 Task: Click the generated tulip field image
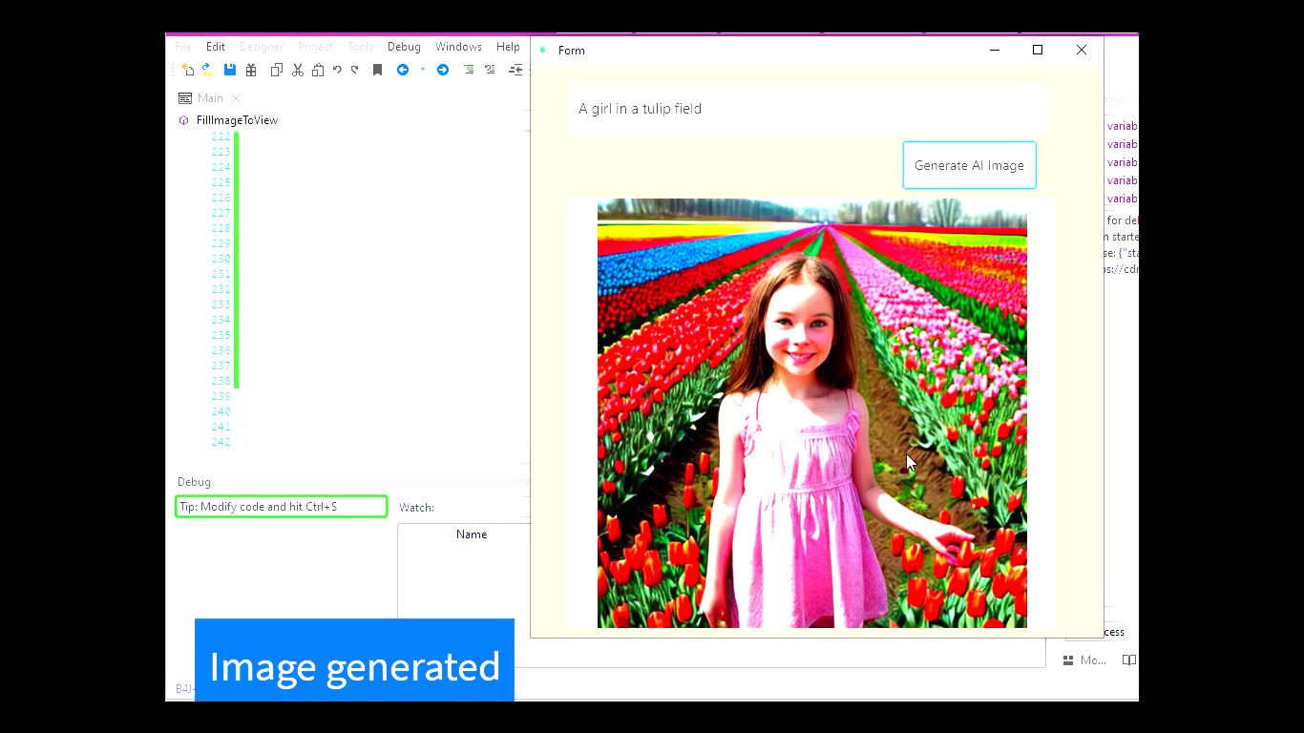click(811, 412)
